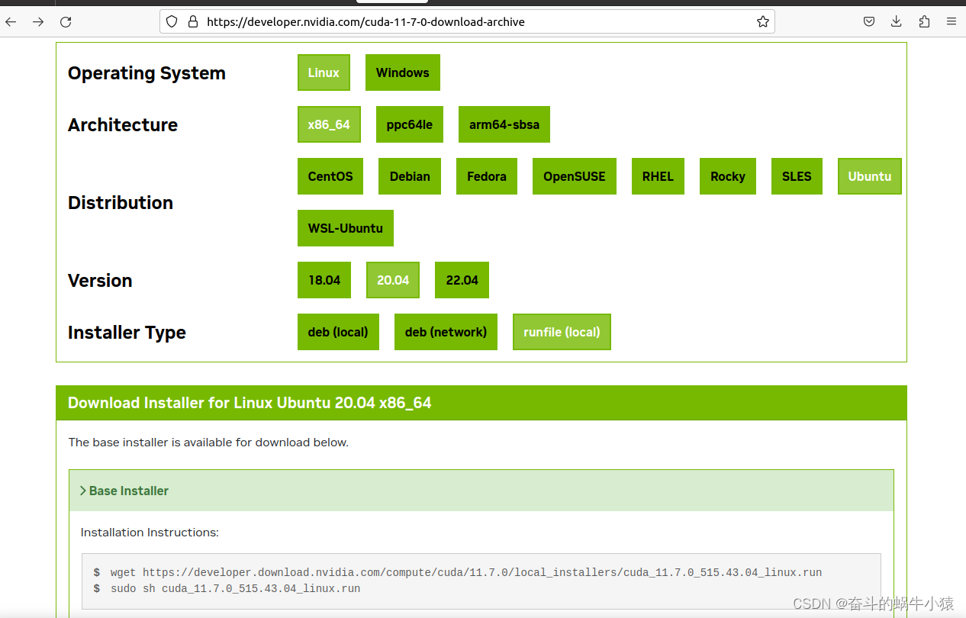Pick the Ubuntu distribution
This screenshot has width=966, height=618.
coord(870,176)
